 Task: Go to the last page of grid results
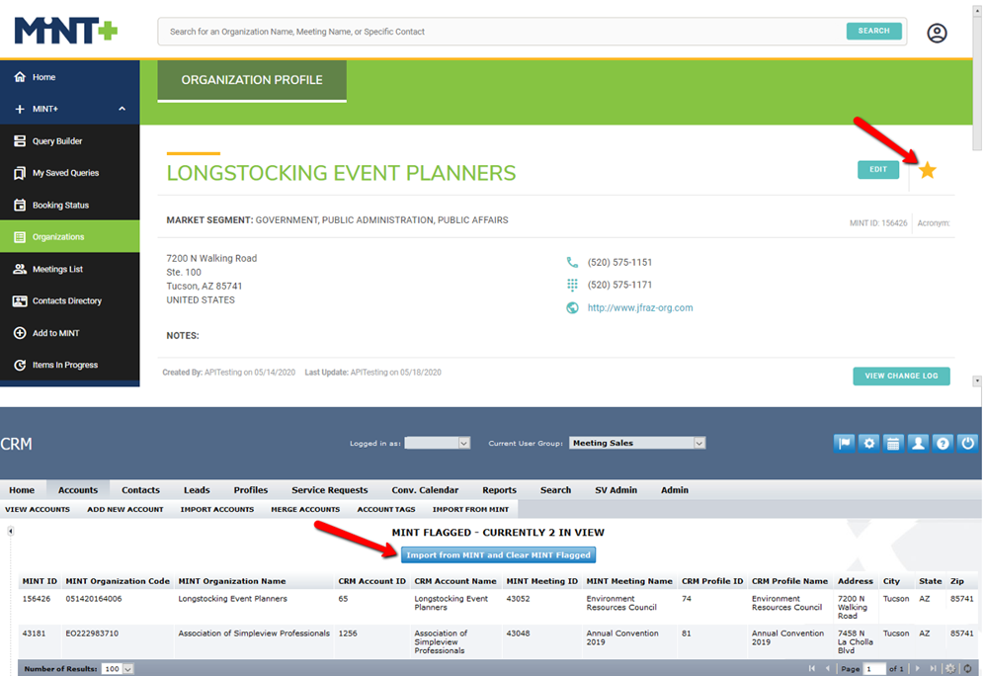[933, 668]
